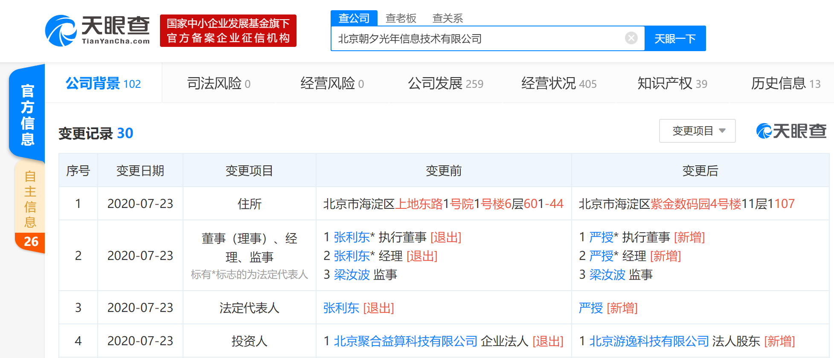Click 张利东 经理 link in row 2

coord(352,256)
